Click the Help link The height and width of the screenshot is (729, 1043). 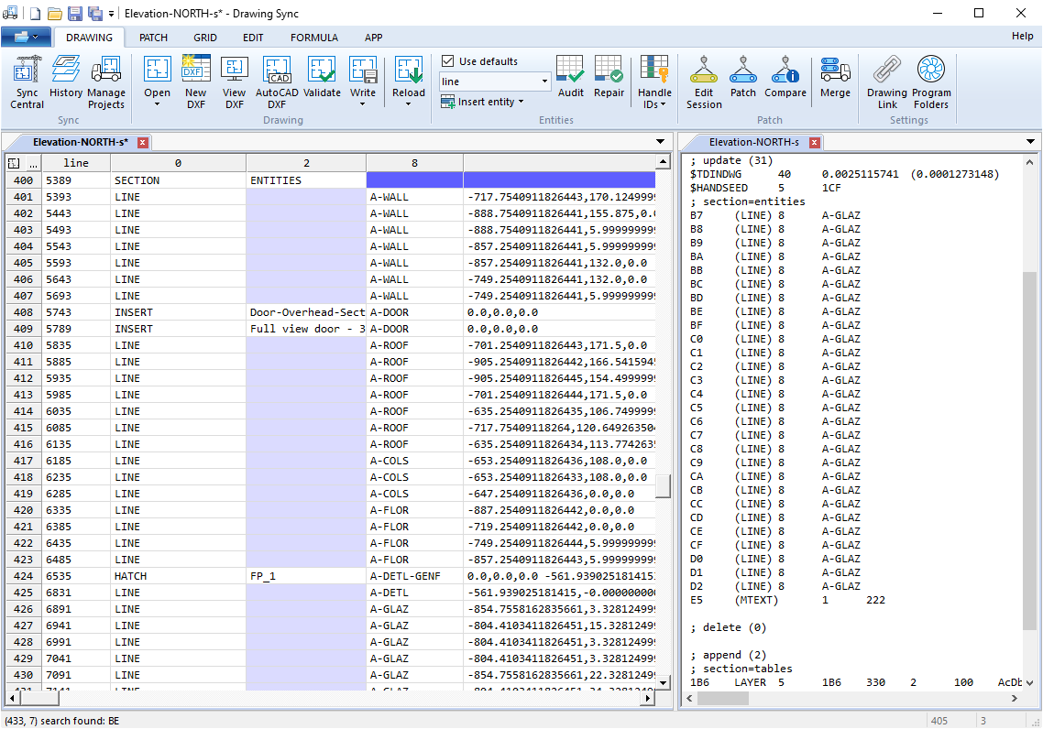[1022, 37]
